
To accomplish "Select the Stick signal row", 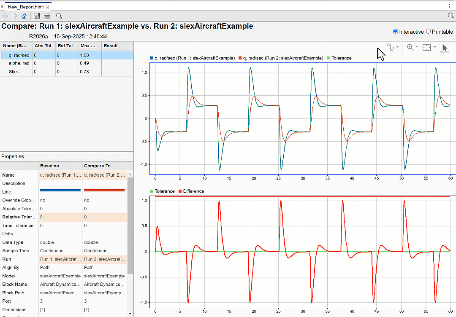I will tap(67, 72).
